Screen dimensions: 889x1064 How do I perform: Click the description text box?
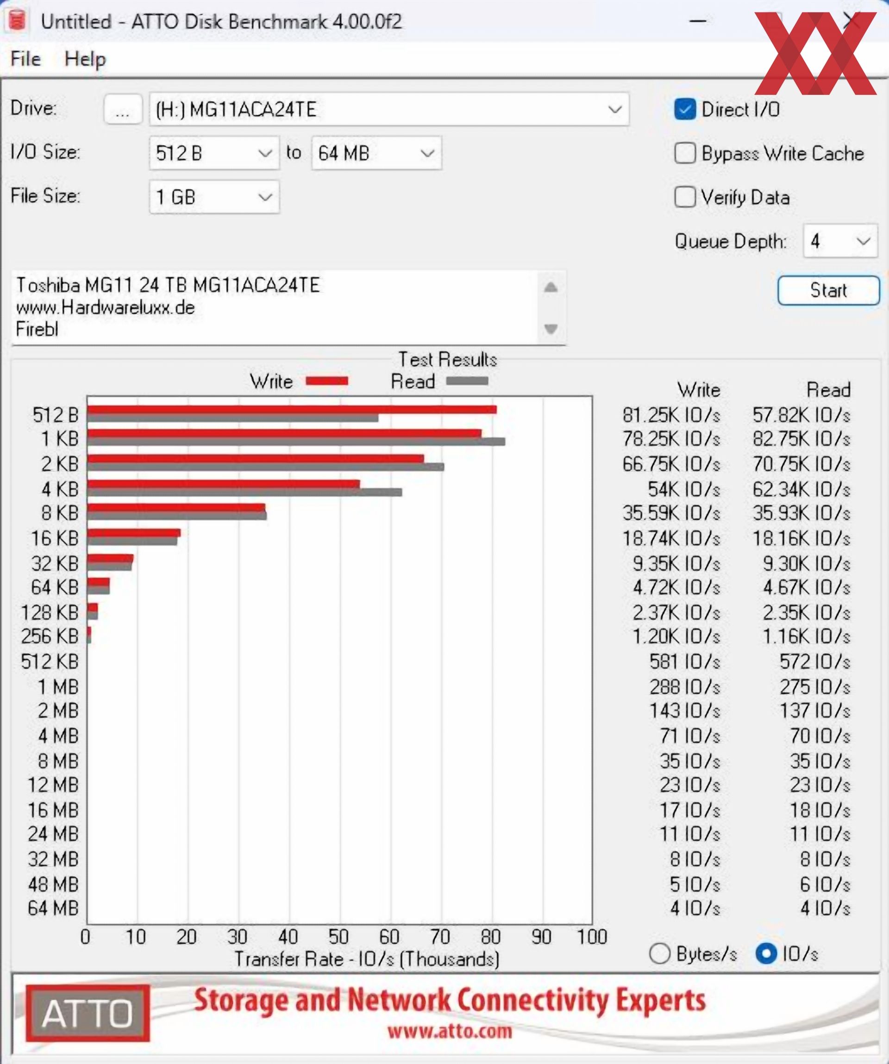click(274, 308)
